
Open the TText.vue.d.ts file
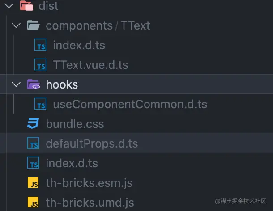click(90, 65)
